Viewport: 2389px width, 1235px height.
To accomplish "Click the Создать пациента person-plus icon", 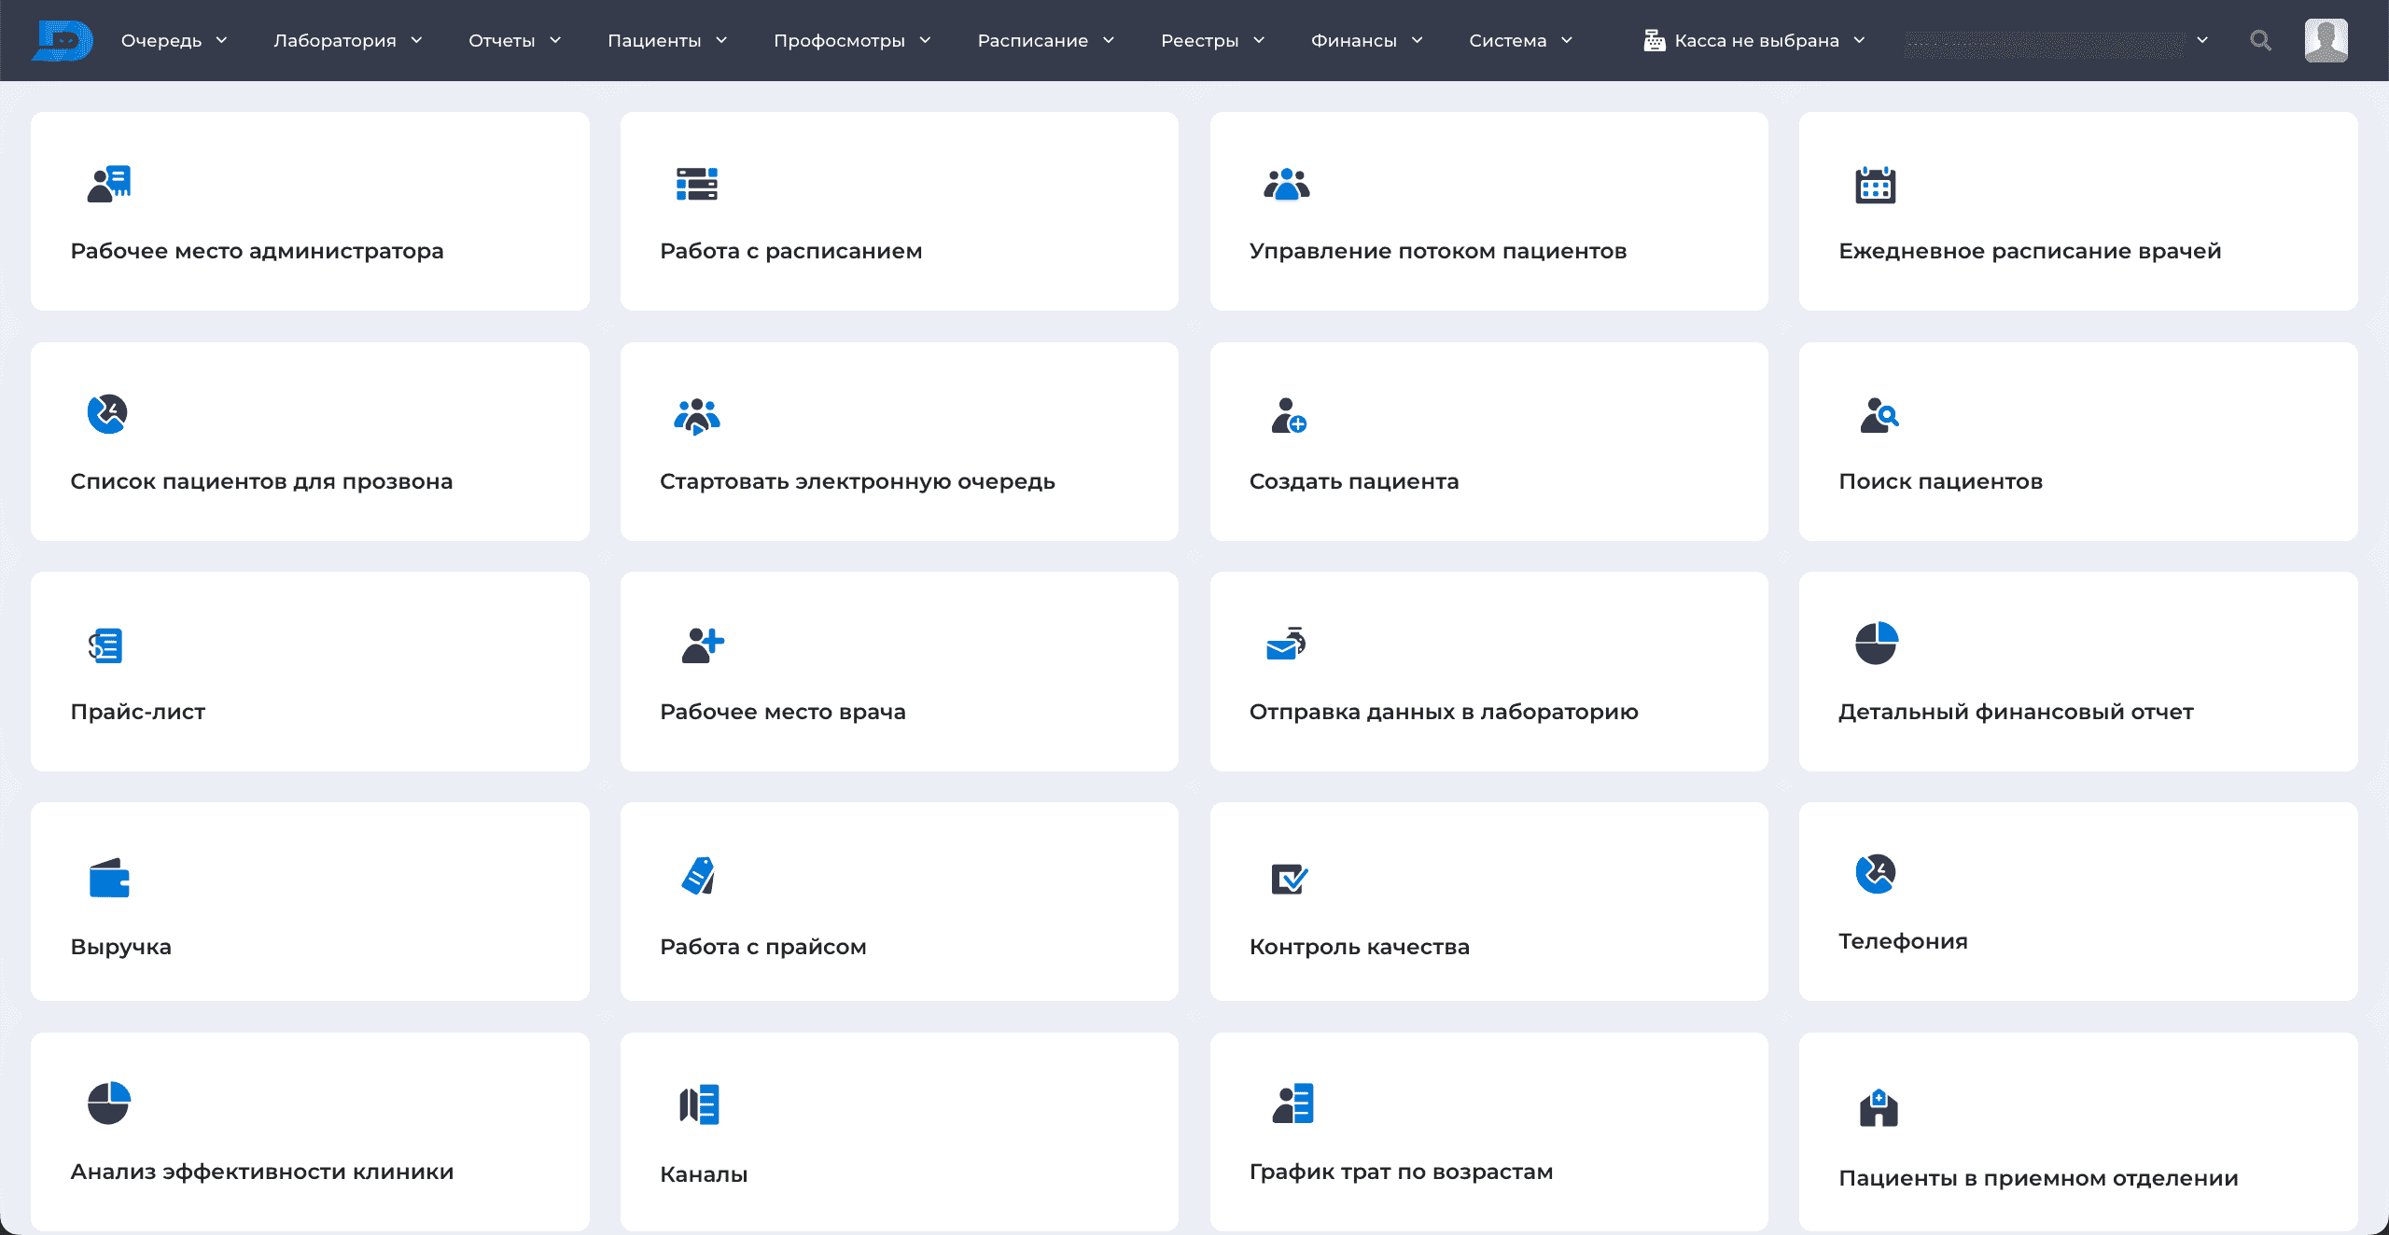I will click(x=1289, y=415).
